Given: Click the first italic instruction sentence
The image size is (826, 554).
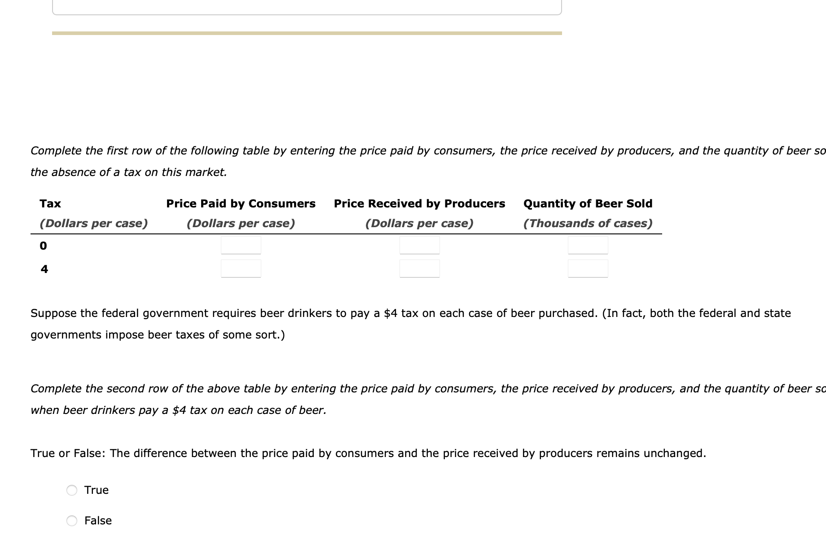Looking at the screenshot, I should click(404, 161).
